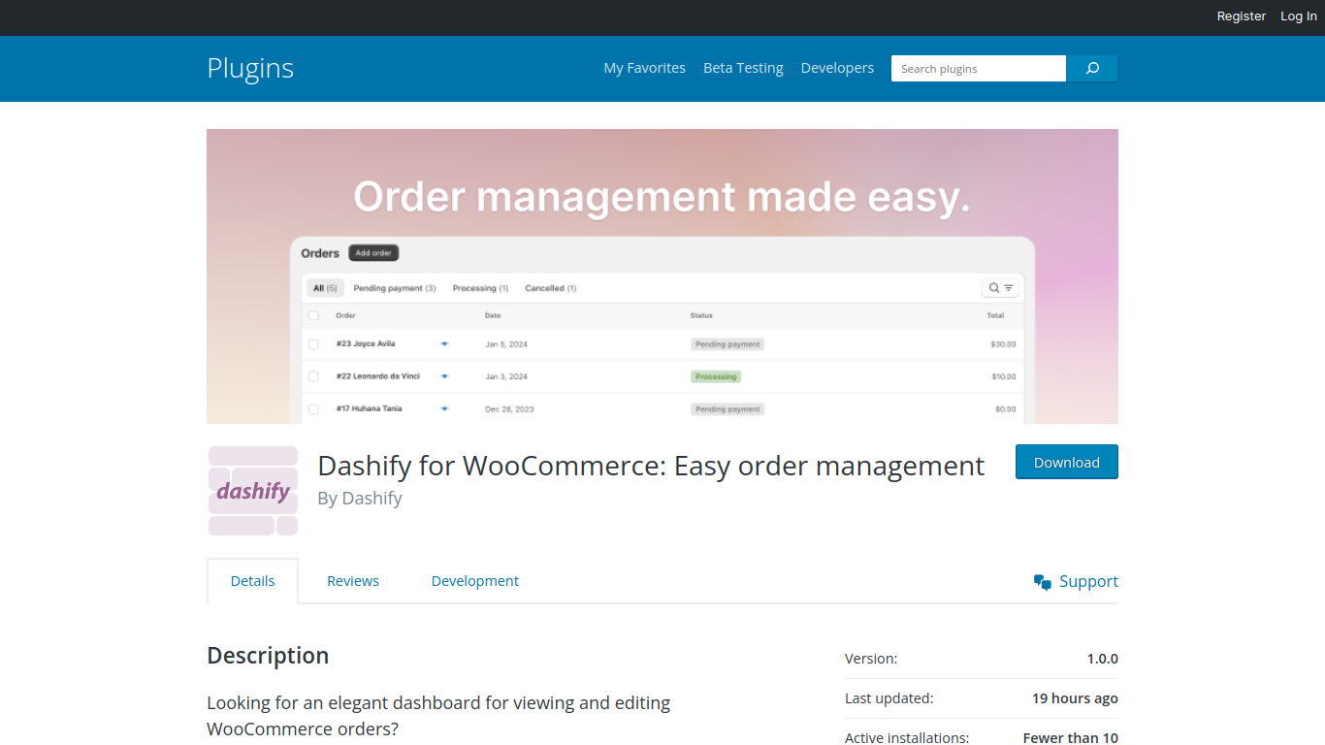Viewport: 1325px width, 745px height.
Task: Select the Cancelled (1) filter tab
Action: point(550,287)
